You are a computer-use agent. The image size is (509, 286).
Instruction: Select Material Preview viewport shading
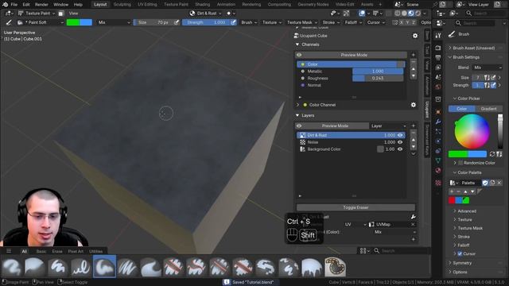(411, 14)
